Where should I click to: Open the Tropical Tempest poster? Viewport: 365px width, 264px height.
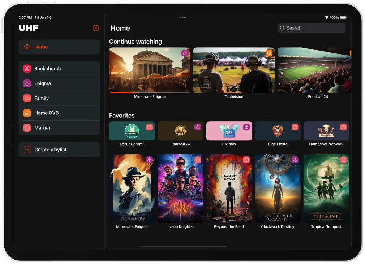(x=326, y=188)
